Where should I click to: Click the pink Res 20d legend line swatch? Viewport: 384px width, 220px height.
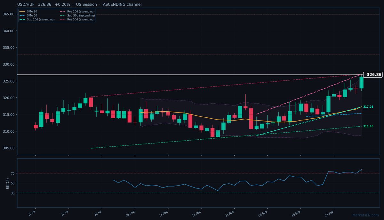[62, 11]
